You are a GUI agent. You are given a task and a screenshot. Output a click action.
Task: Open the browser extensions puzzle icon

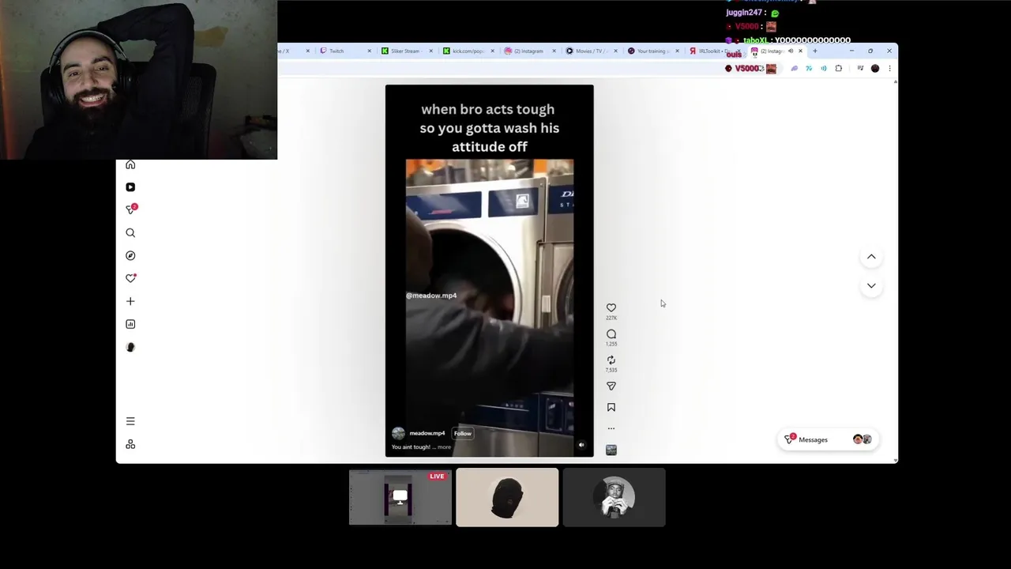(x=839, y=69)
